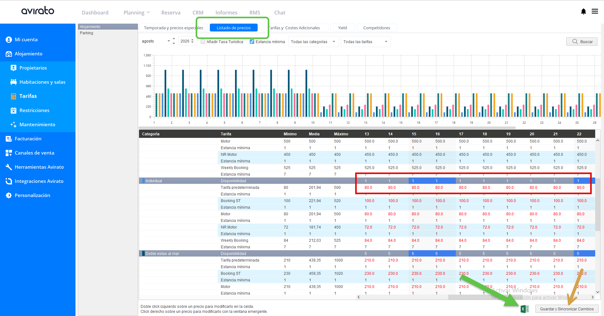Click the Doble vistas al mar color marker
This screenshot has height=316, width=604.
(x=143, y=253)
